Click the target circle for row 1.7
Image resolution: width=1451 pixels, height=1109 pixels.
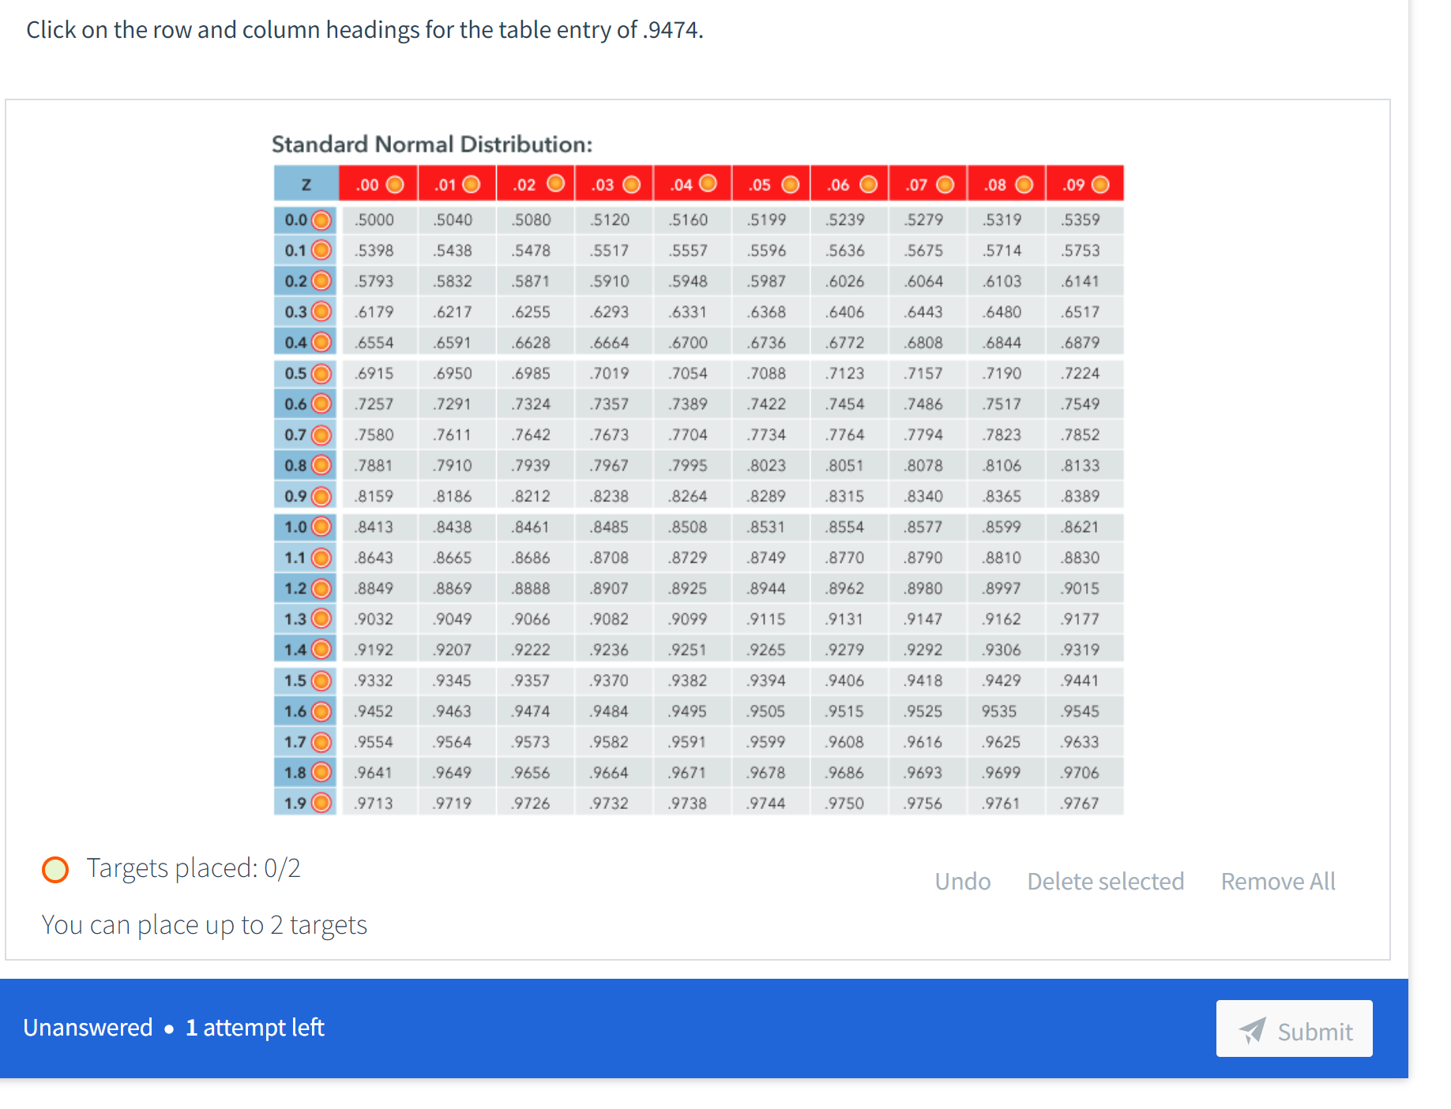pyautogui.click(x=321, y=741)
